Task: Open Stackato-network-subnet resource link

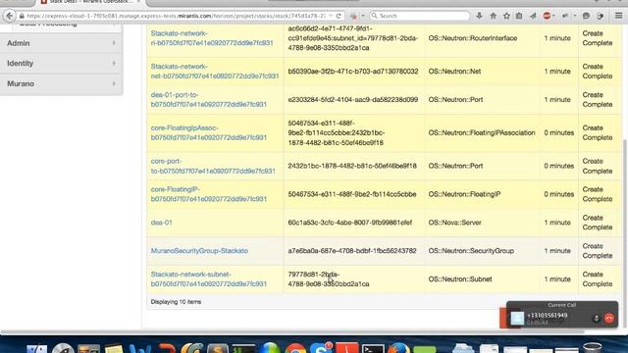Action: pos(209,278)
